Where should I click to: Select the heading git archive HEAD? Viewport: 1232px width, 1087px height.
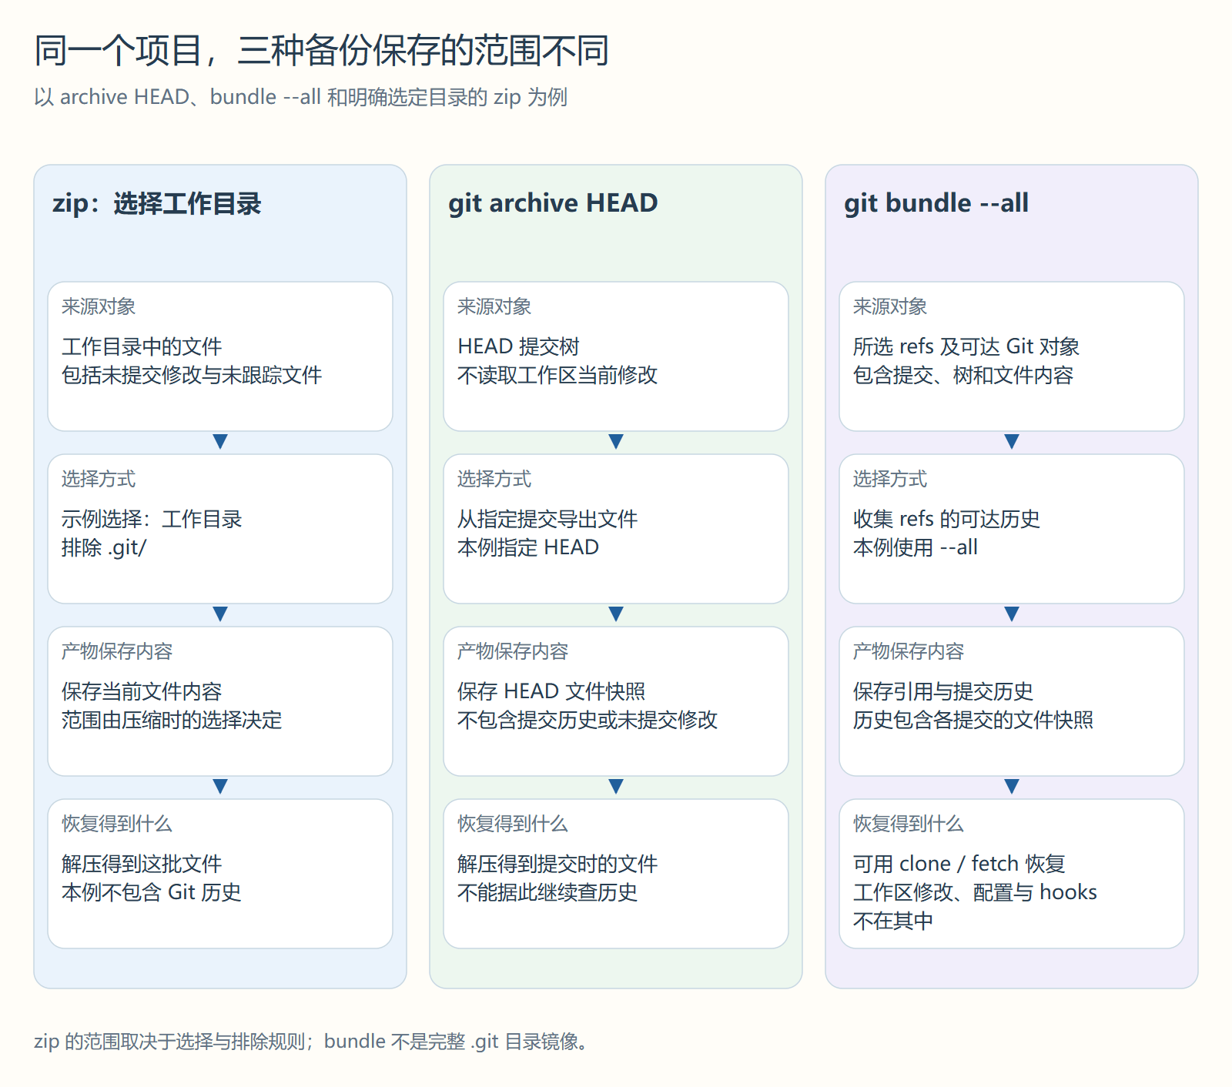click(x=553, y=203)
